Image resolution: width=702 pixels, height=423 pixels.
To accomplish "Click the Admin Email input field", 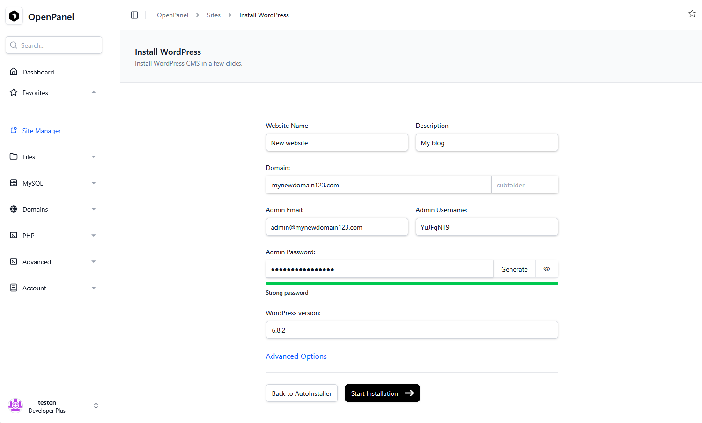I will 337,227.
